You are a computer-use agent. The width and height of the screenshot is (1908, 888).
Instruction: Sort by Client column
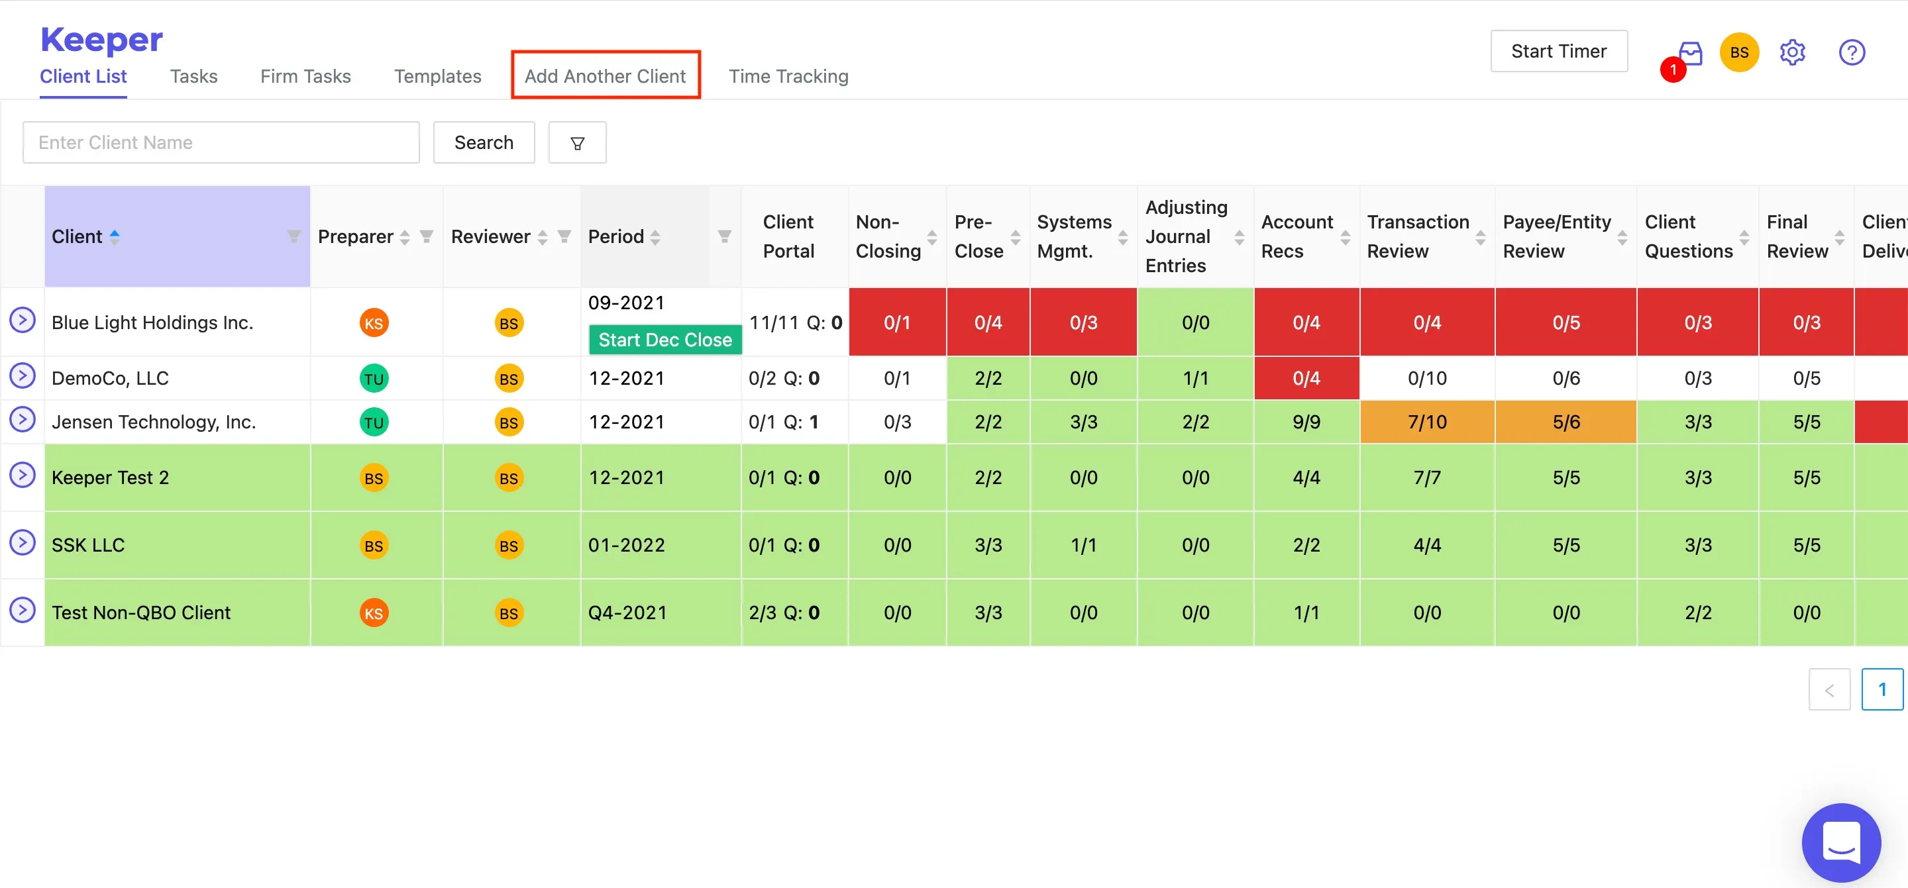pos(115,237)
